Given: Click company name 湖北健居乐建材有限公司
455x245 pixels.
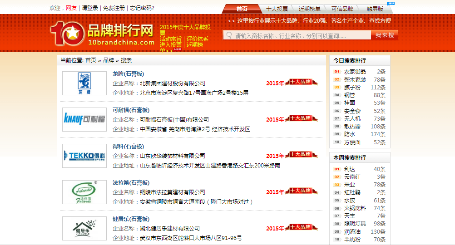Looking at the screenshot, I should (170, 228).
